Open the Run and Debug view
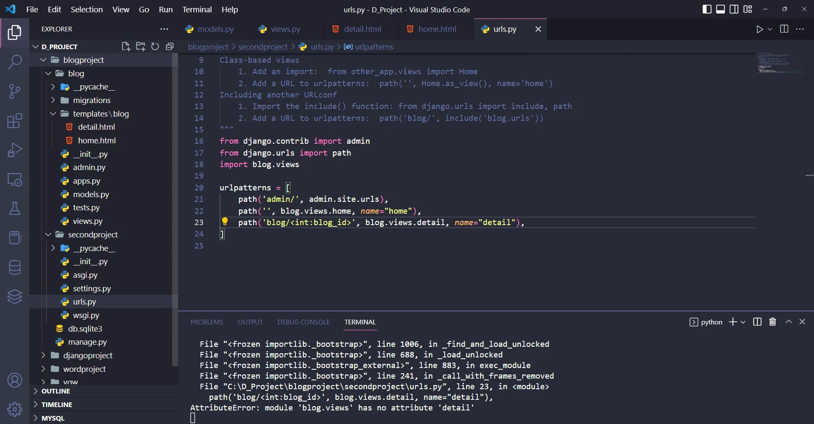Screen dimensions: 814x424 tap(15, 150)
